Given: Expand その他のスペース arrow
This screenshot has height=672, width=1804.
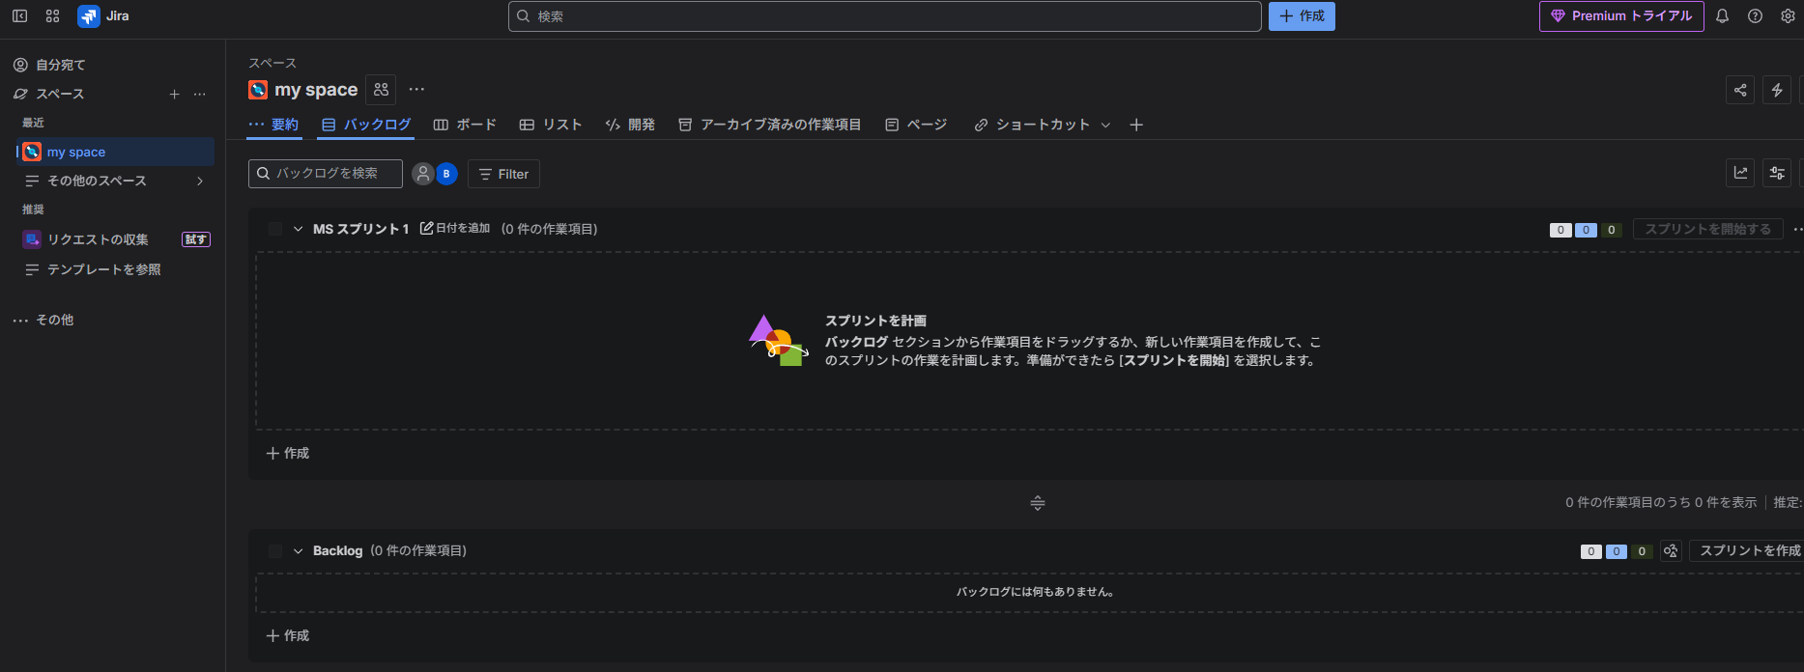Looking at the screenshot, I should [200, 181].
